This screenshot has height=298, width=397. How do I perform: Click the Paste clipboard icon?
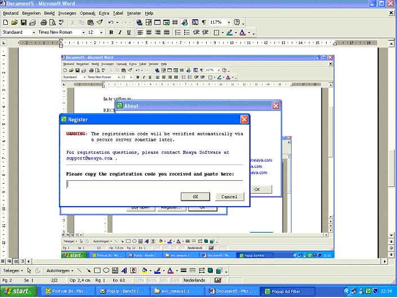tap(91, 23)
